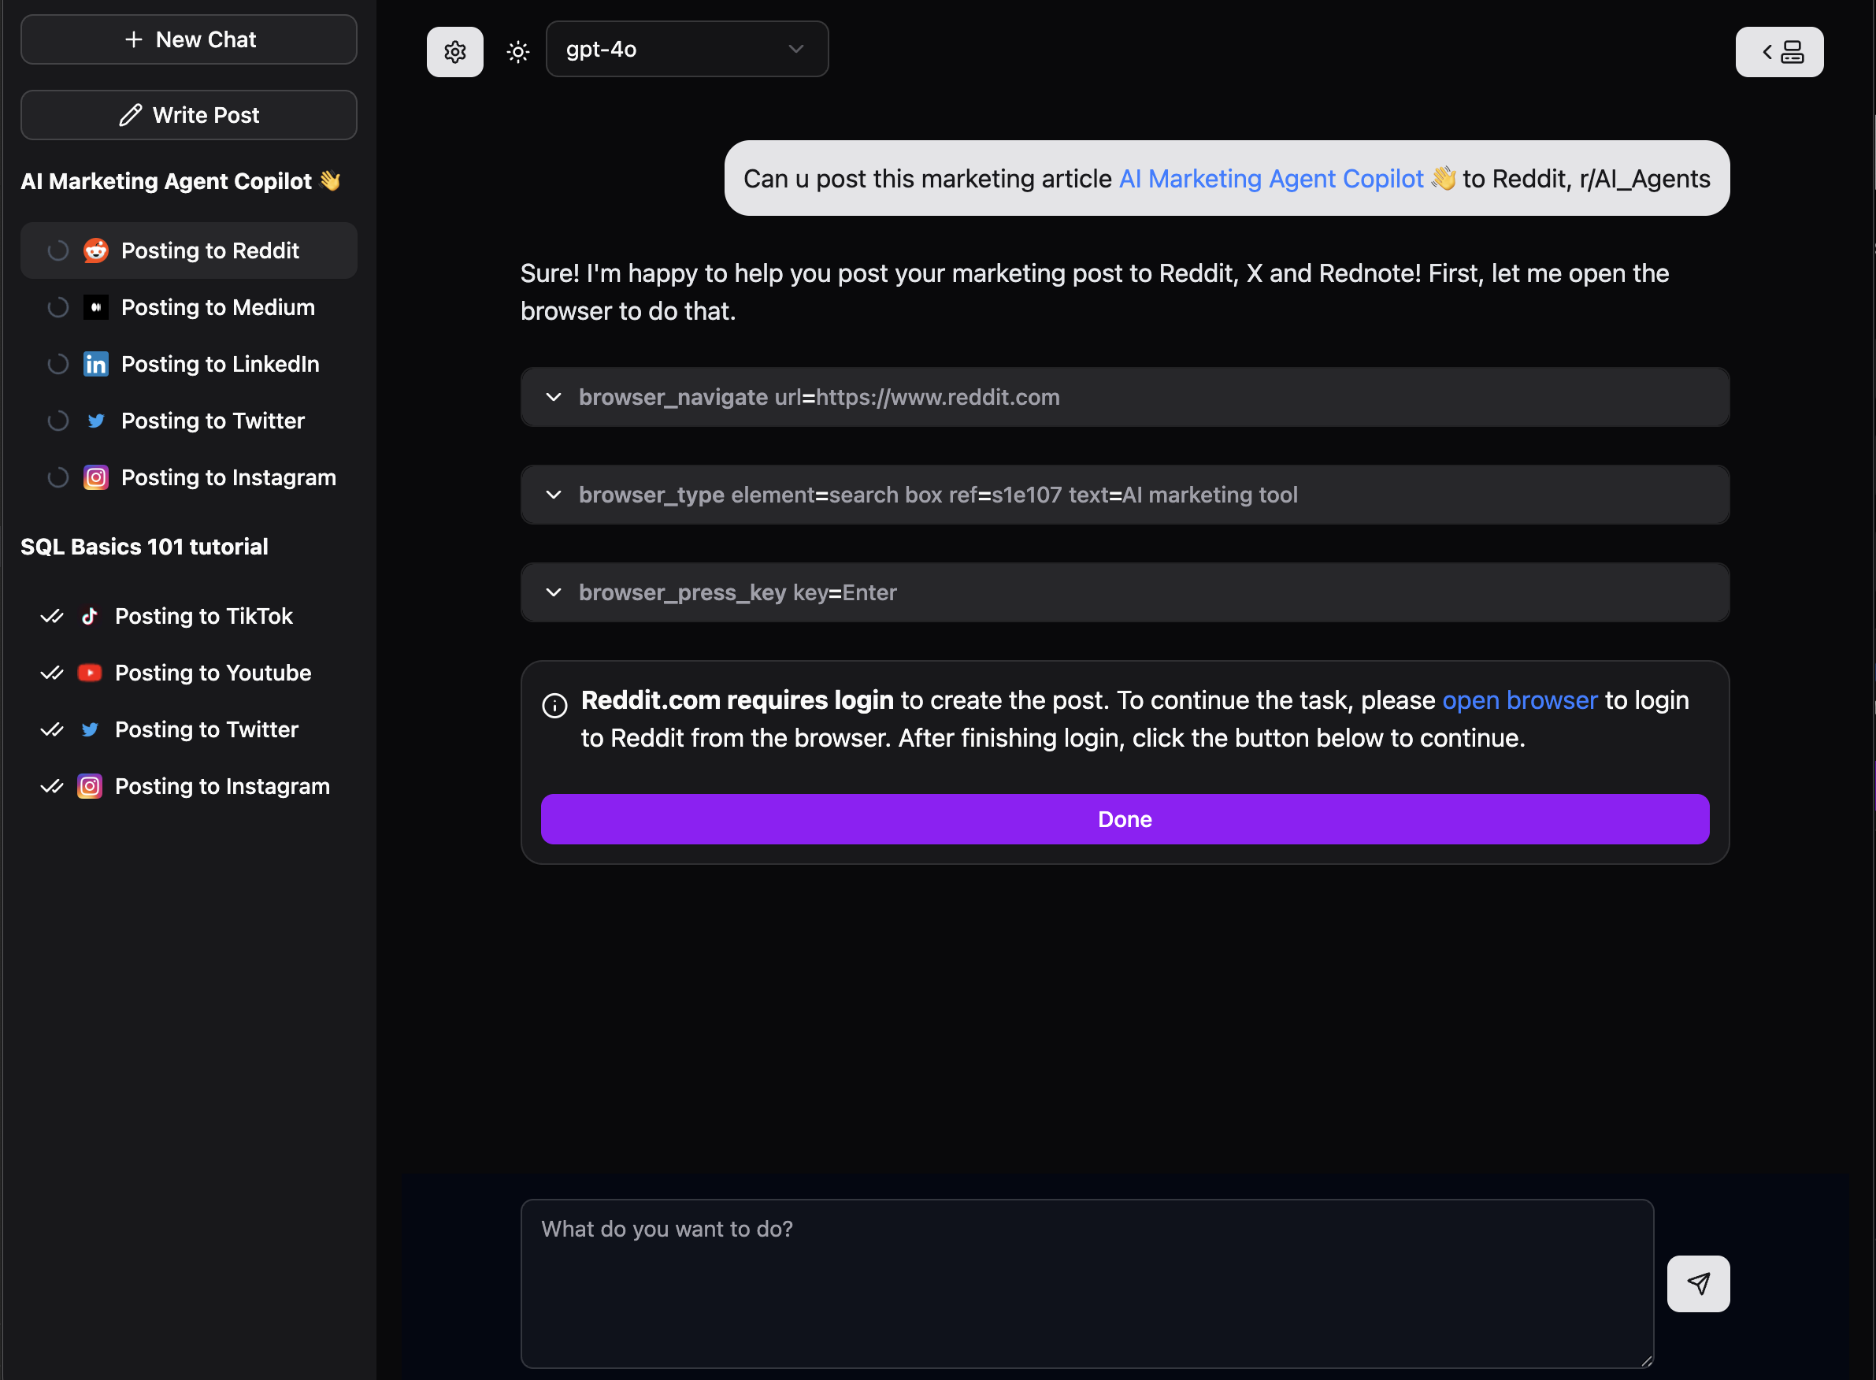1876x1380 pixels.
Task: Toggle the right side panel button
Action: (x=1778, y=52)
